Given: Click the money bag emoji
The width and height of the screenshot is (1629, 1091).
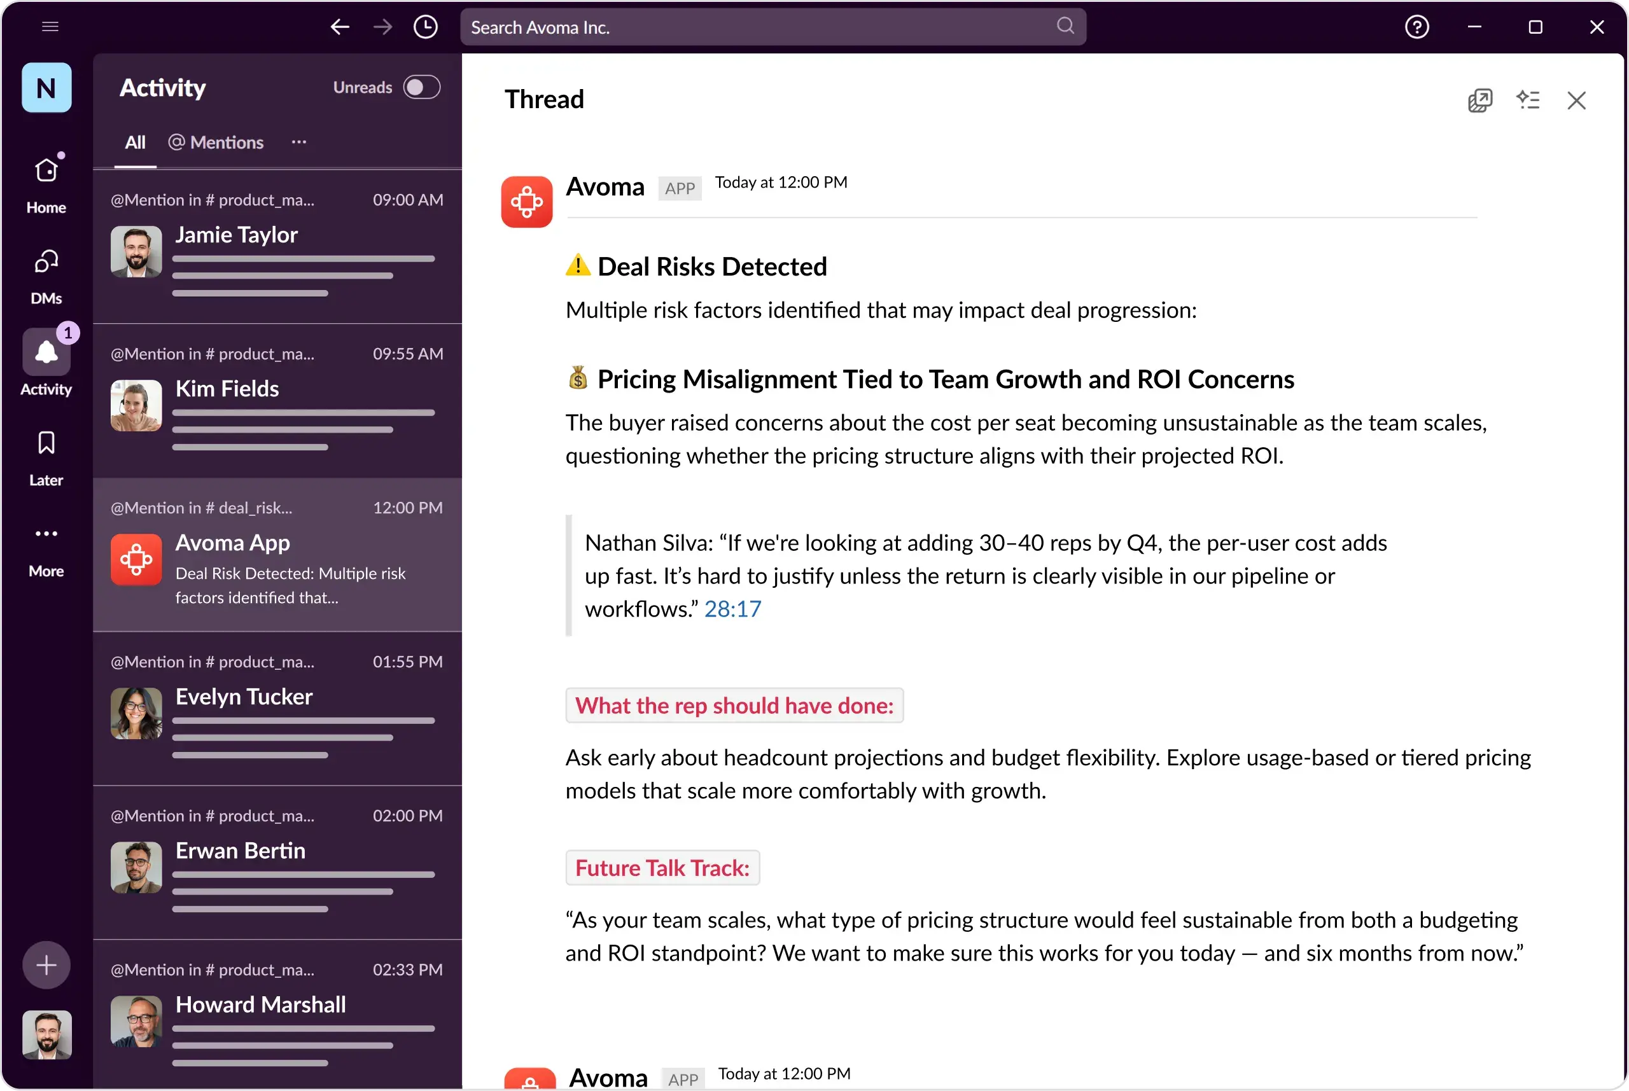Looking at the screenshot, I should (578, 378).
